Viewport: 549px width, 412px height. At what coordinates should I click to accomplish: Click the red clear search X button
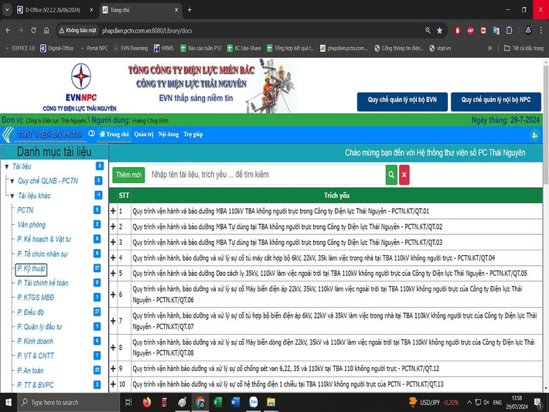coord(404,175)
